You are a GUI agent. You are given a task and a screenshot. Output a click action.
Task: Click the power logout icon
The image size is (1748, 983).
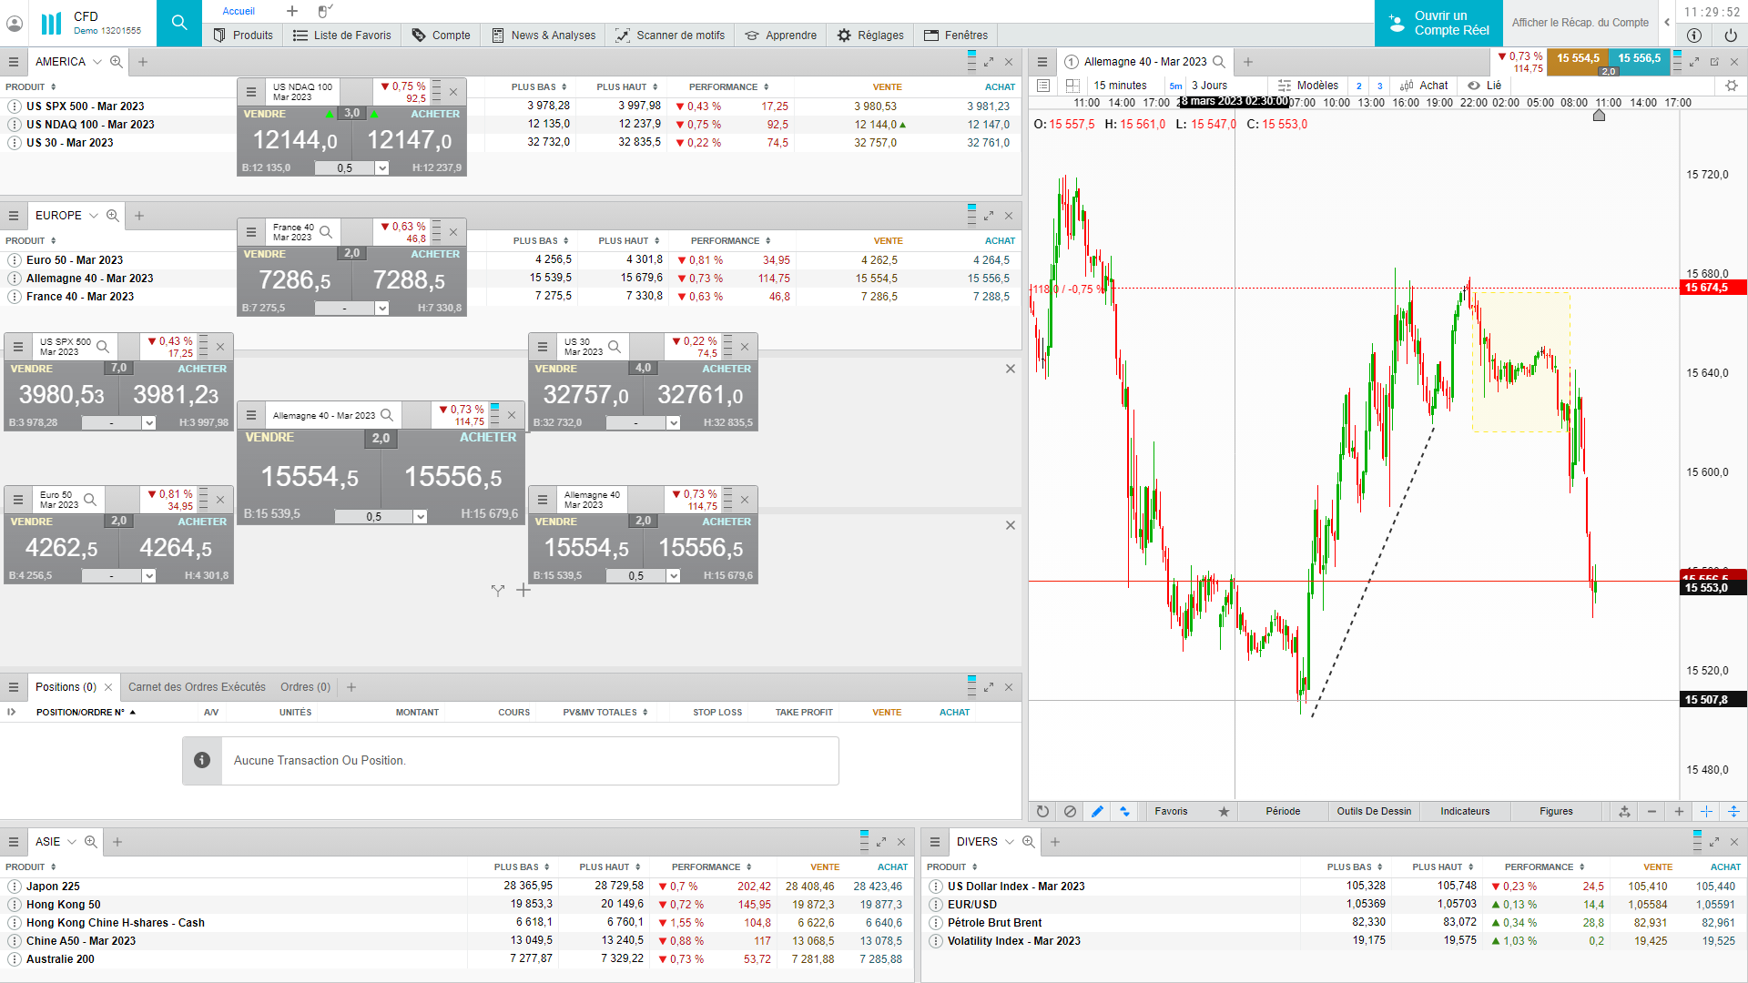[x=1730, y=35]
